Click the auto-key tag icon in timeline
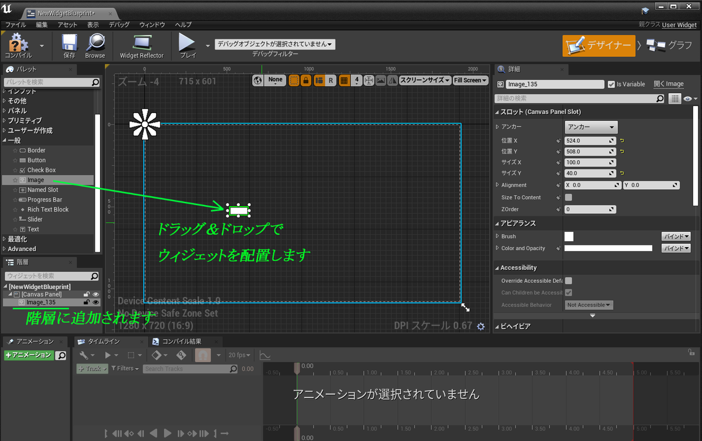The height and width of the screenshot is (441, 702). pyautogui.click(x=181, y=355)
